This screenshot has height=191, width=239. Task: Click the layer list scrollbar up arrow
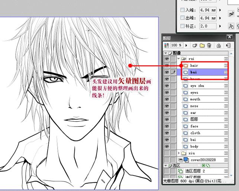click(231, 53)
